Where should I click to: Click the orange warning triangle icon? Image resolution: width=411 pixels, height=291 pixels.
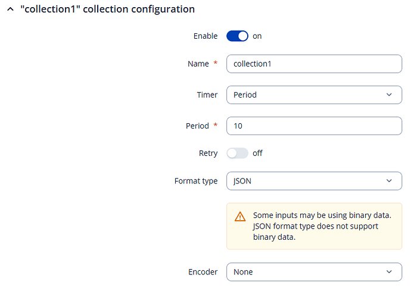click(240, 216)
